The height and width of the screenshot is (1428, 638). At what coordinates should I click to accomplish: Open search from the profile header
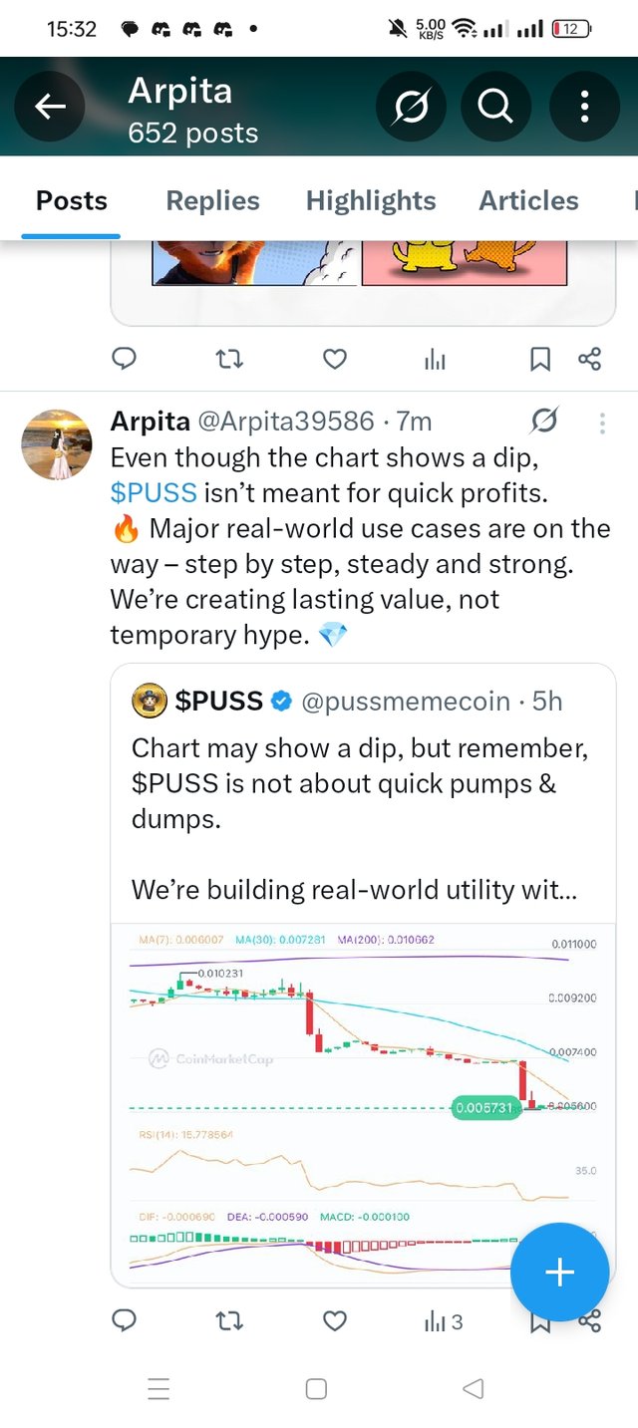tap(495, 107)
